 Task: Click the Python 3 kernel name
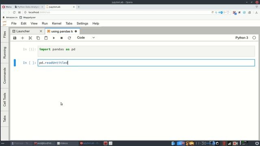pyautogui.click(x=242, y=38)
